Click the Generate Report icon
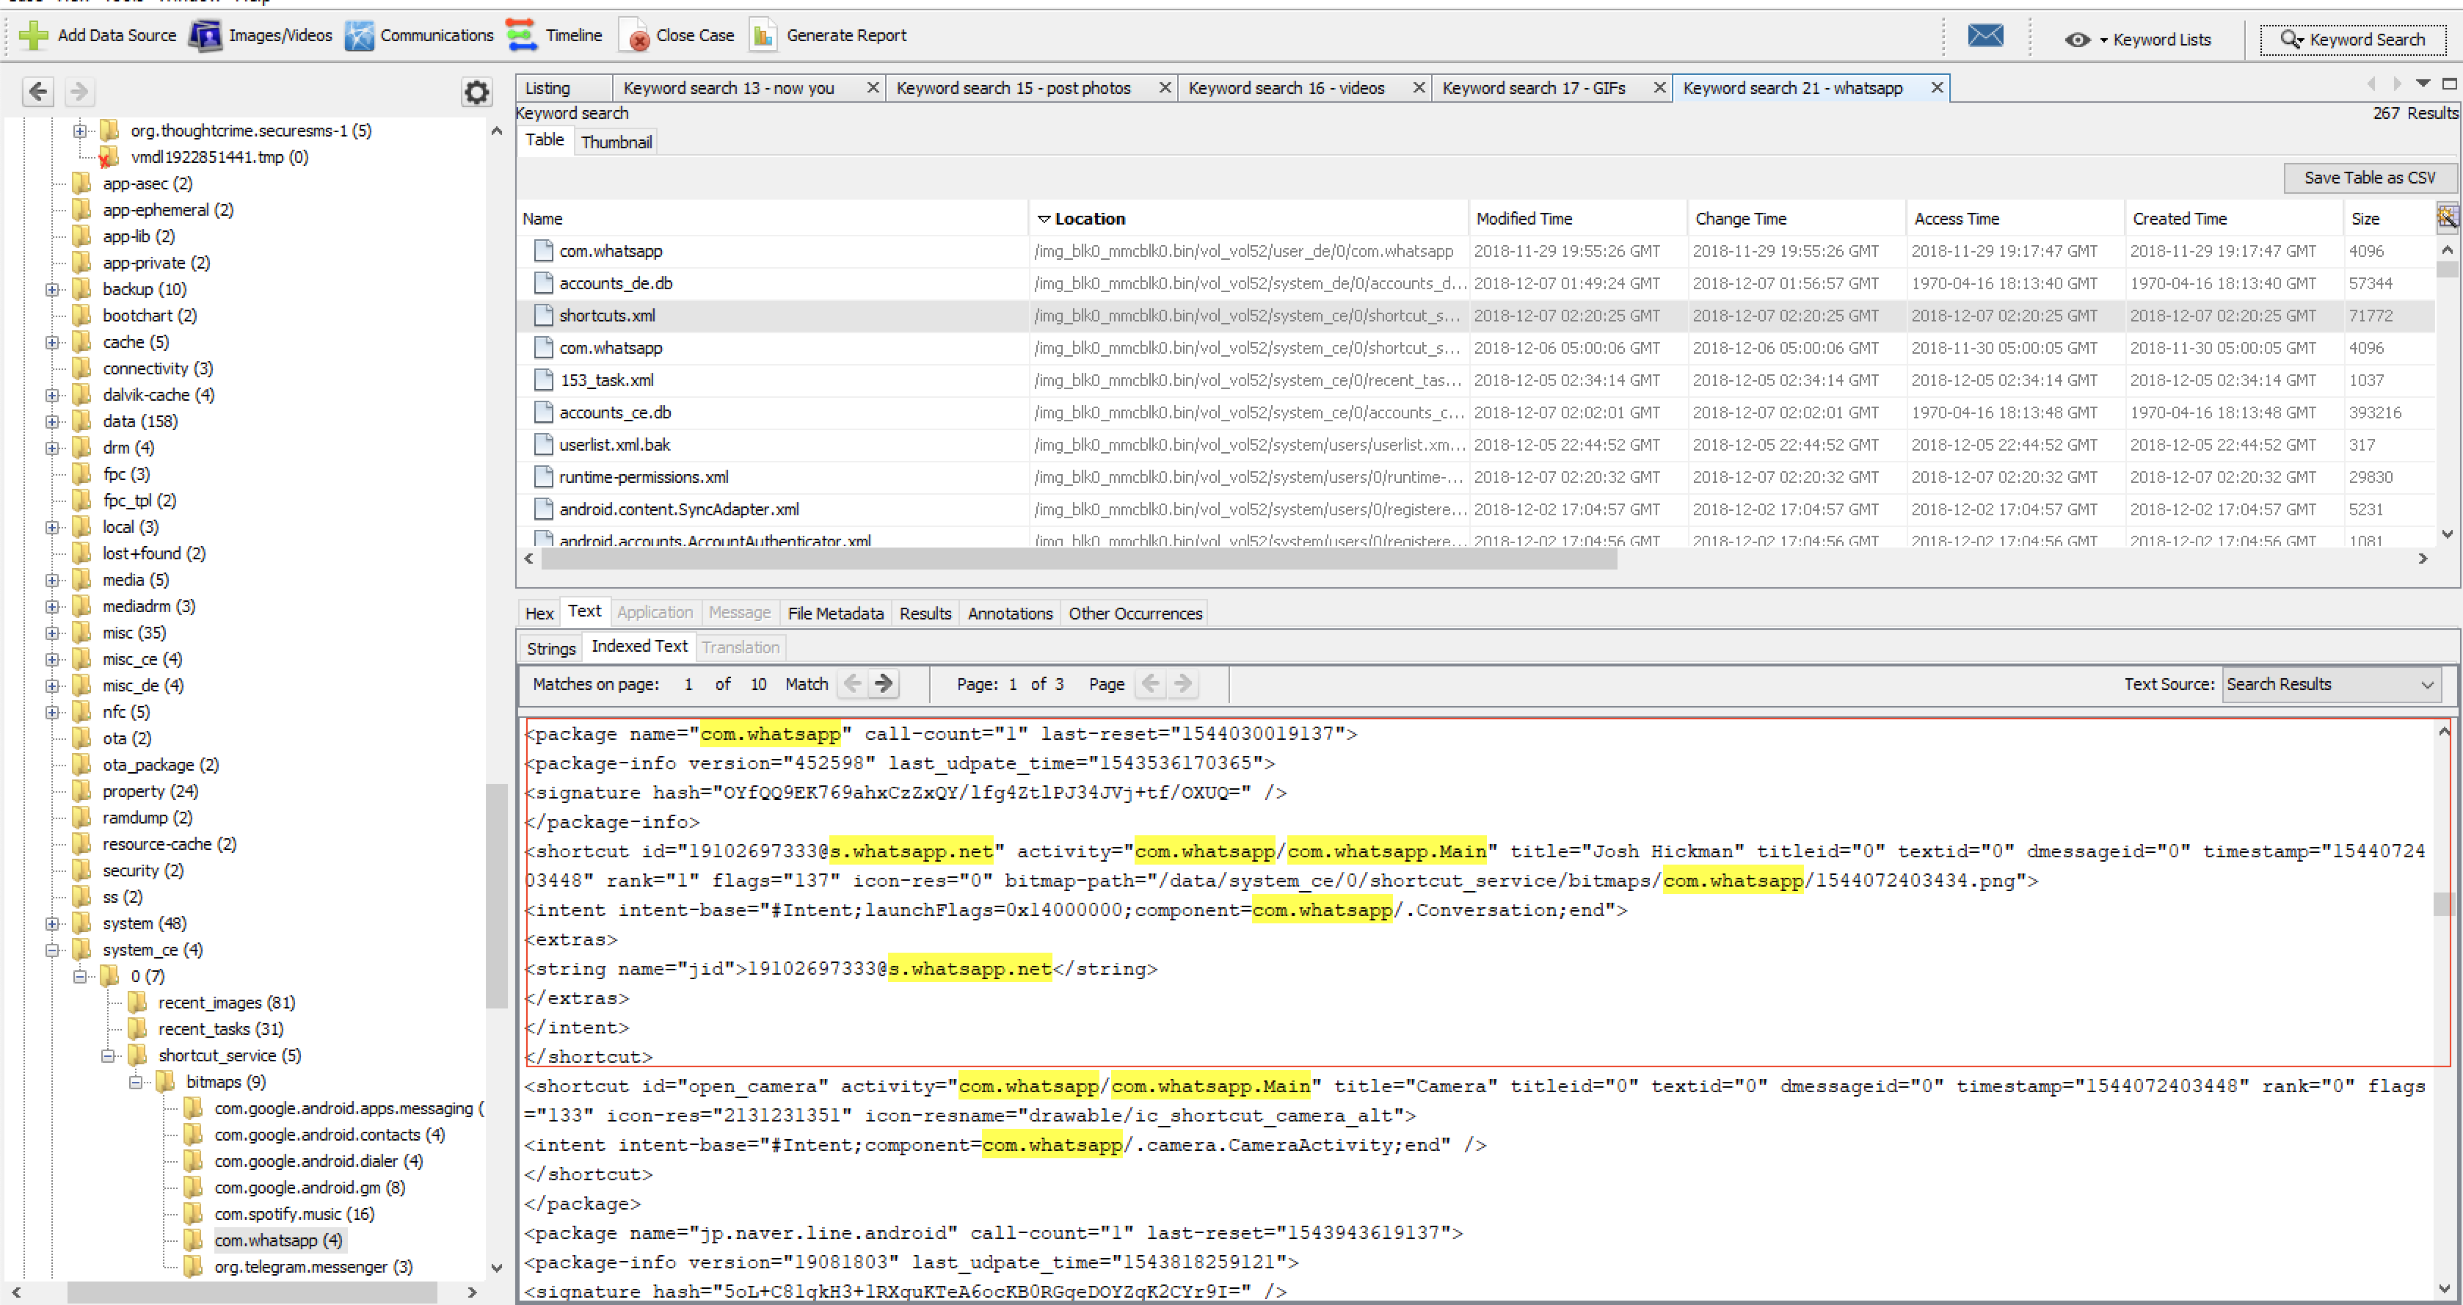 763,35
